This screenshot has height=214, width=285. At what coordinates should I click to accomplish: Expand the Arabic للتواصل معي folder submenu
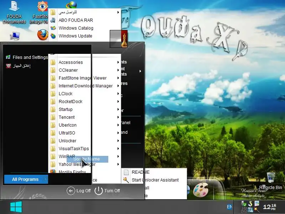85,12
